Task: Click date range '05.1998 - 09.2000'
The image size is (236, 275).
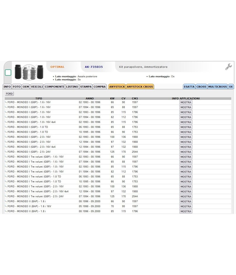Action: coord(90,206)
